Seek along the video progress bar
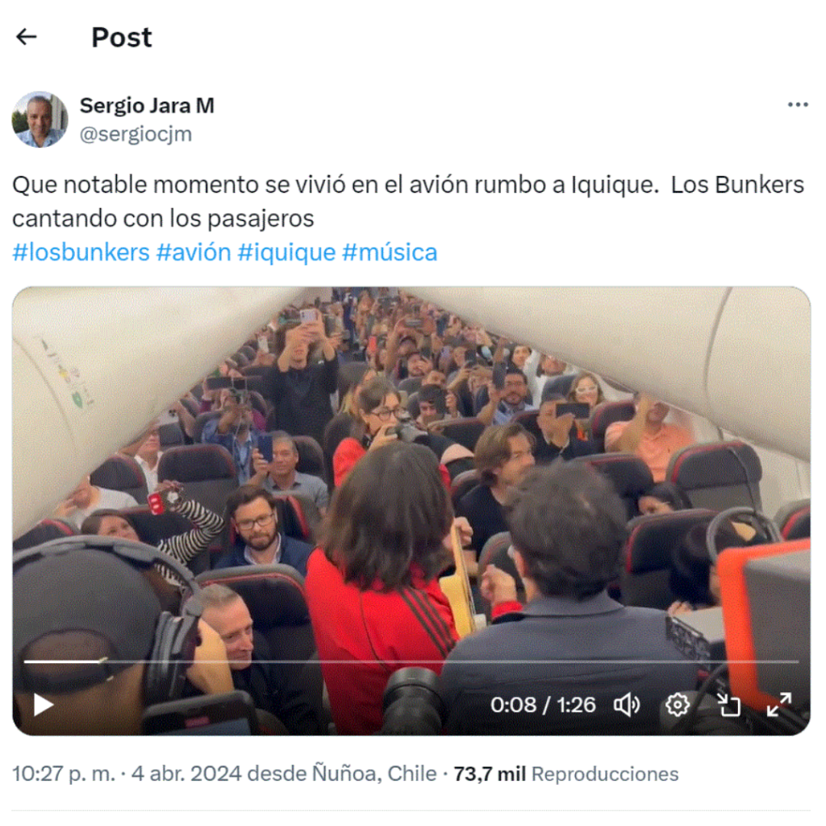 (411, 661)
